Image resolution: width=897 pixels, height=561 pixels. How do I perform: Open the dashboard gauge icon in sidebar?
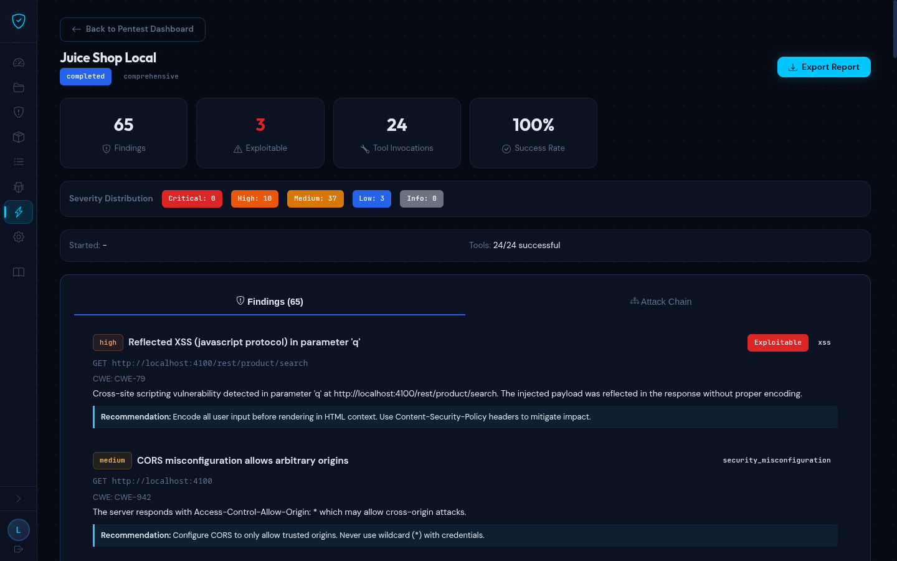(x=19, y=62)
